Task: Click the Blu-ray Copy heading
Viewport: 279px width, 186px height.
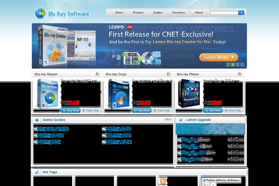Action: 116,74
